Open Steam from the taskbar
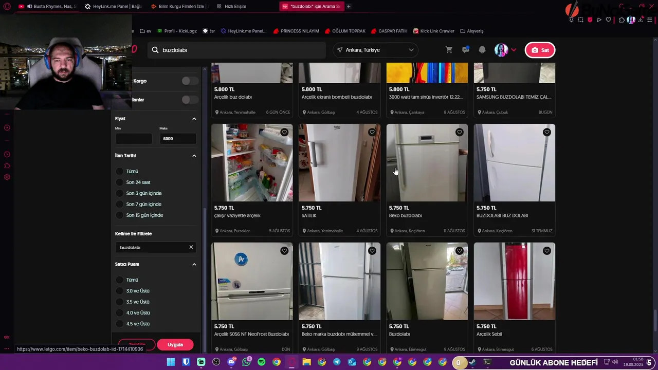658x370 pixels. [x=472, y=362]
